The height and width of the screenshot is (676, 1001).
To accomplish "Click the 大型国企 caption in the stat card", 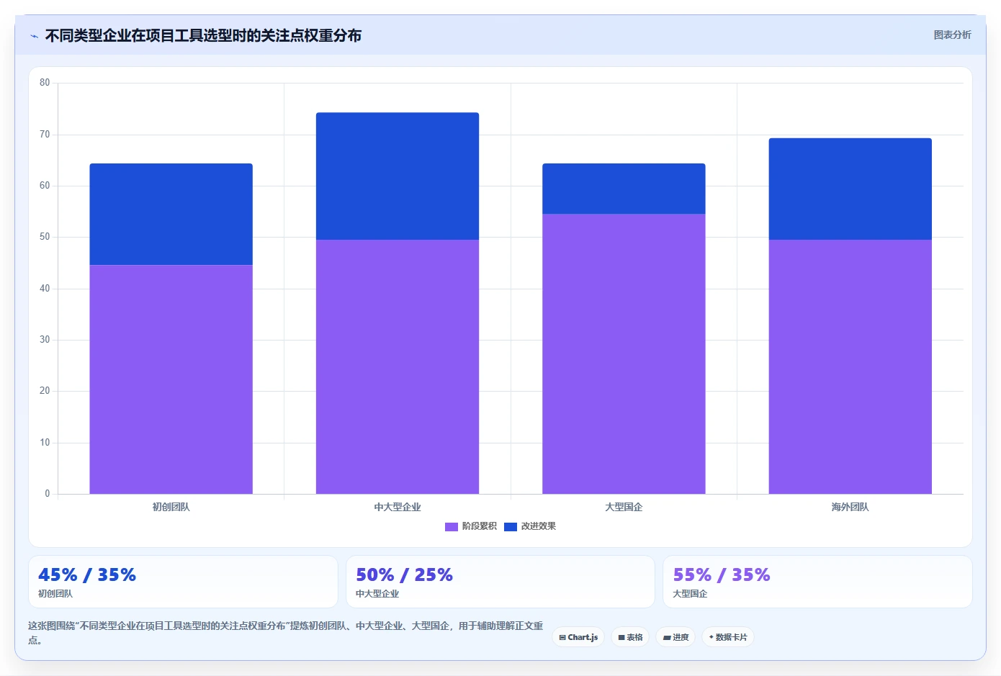I will [690, 594].
